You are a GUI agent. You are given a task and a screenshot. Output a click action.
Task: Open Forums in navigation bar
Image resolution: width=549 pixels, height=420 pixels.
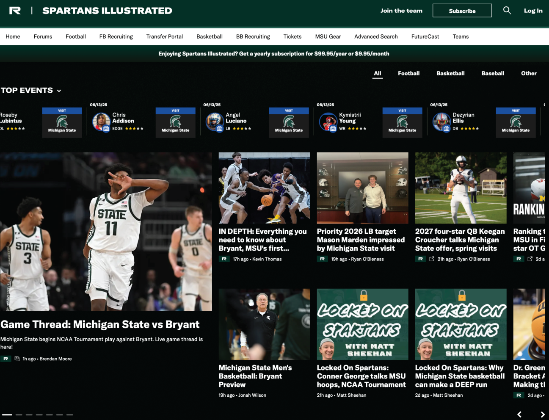point(43,36)
